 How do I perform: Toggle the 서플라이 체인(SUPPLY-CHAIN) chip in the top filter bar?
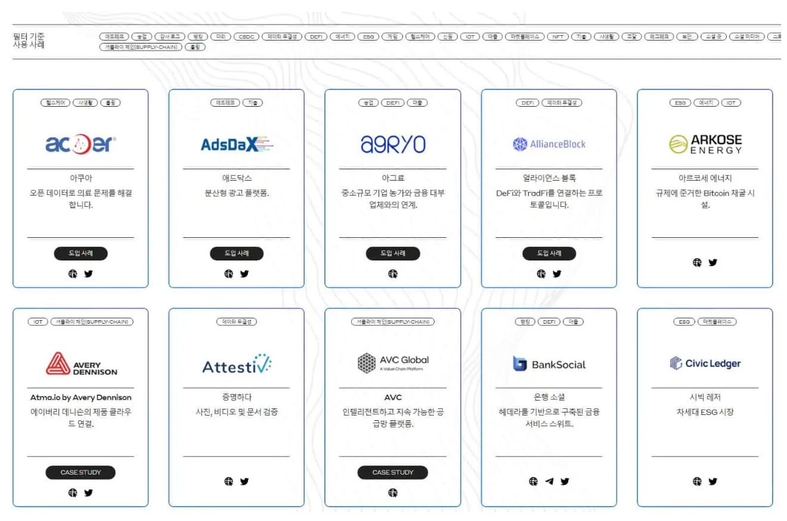(140, 46)
